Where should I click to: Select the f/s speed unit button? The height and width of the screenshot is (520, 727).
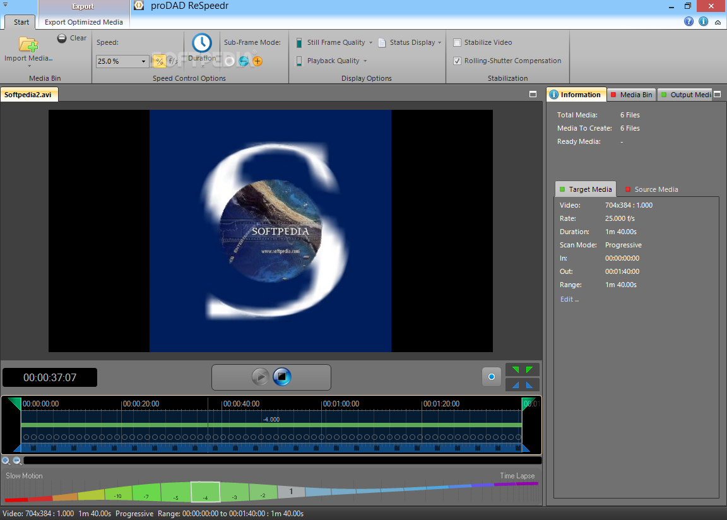coord(173,61)
